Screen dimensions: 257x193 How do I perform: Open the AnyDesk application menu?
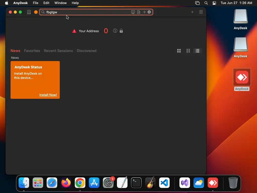[x=21, y=3]
